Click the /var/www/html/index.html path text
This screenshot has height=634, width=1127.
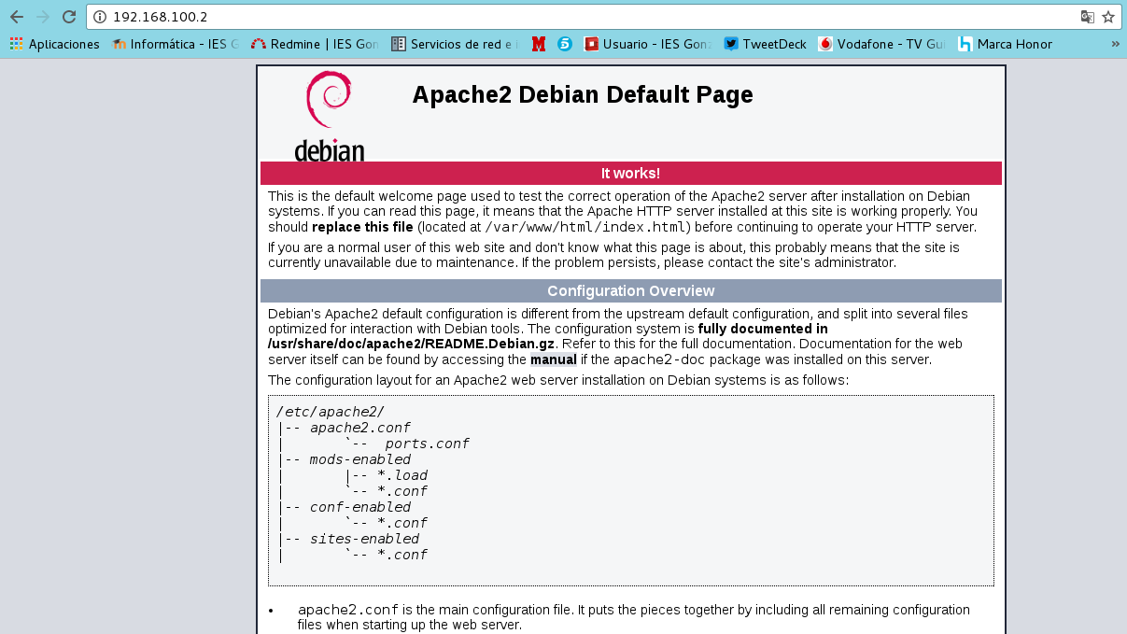[x=587, y=227]
